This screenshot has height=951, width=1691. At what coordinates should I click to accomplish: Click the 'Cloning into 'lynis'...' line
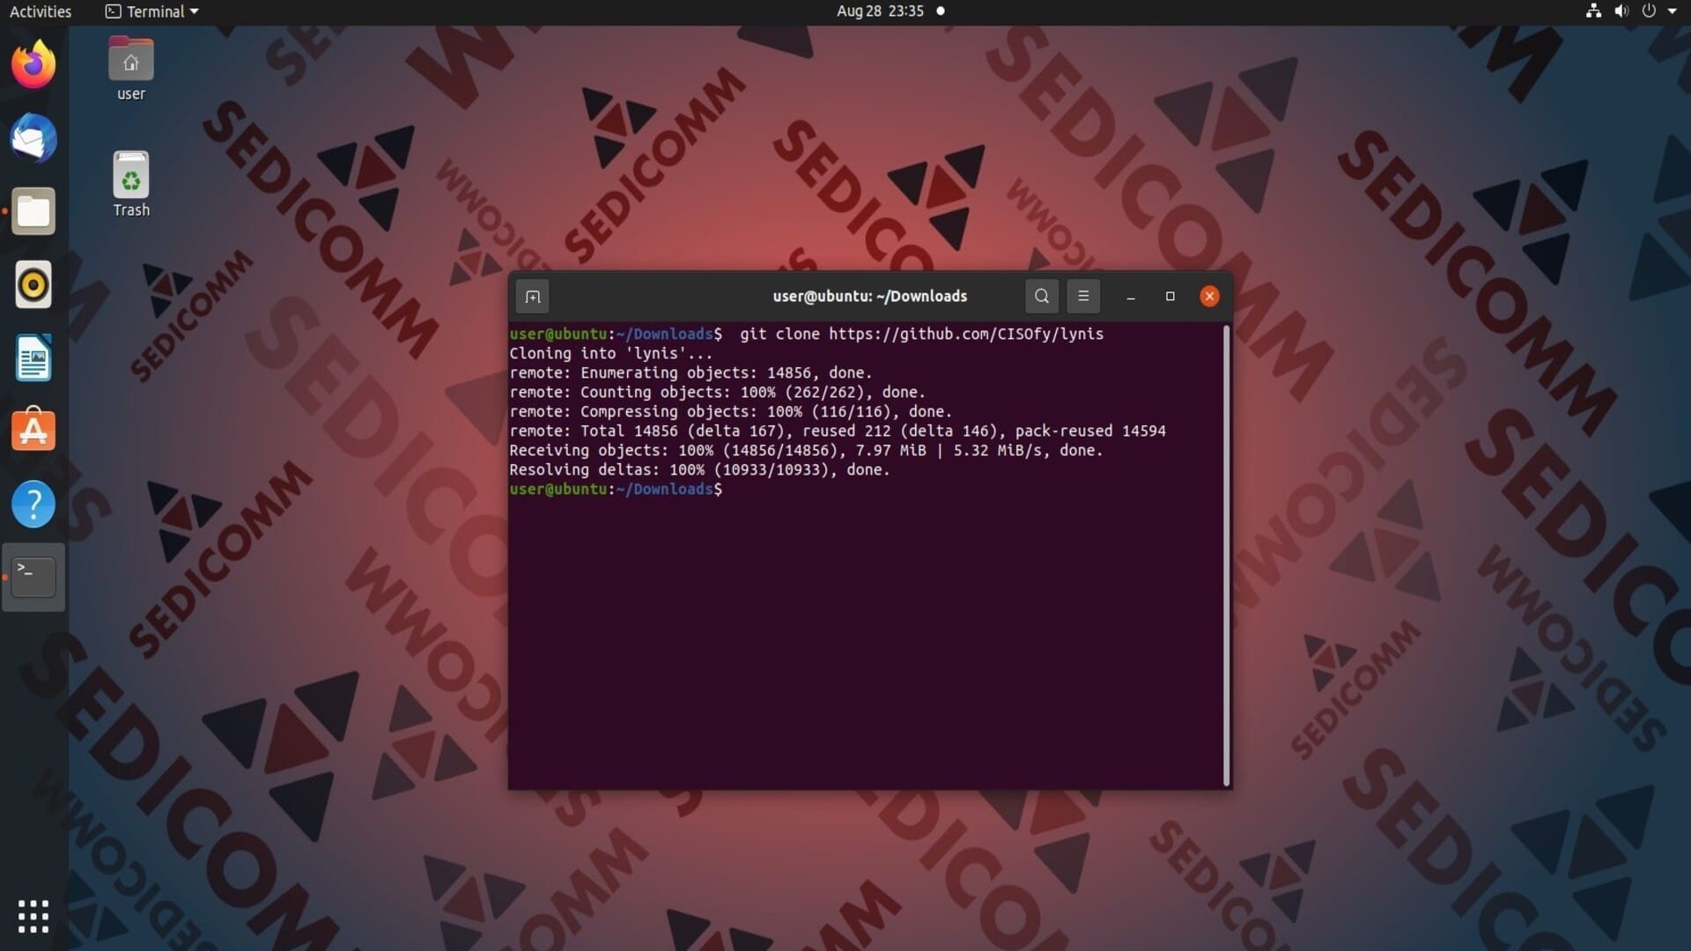click(611, 353)
